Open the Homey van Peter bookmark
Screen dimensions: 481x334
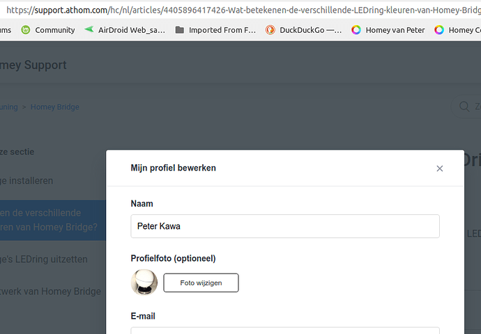point(388,30)
